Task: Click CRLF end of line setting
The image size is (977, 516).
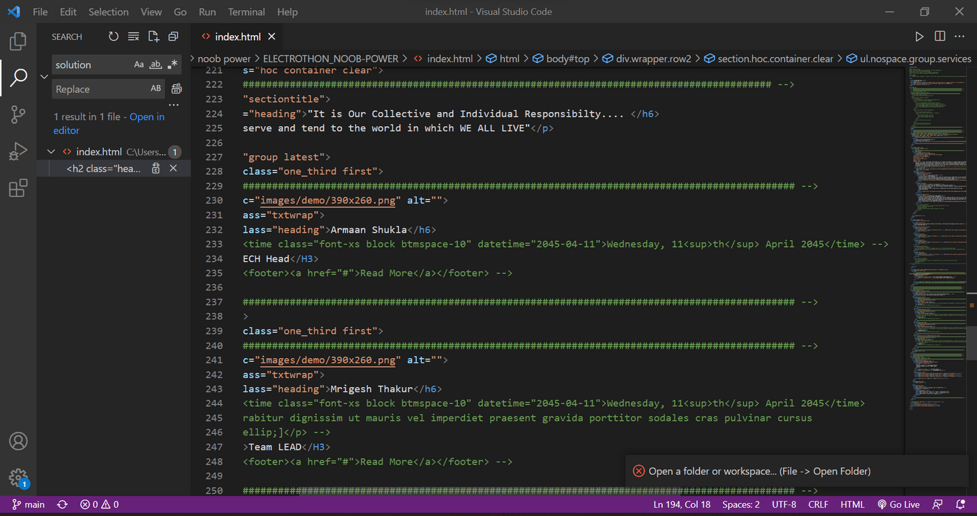Action: coord(818,504)
